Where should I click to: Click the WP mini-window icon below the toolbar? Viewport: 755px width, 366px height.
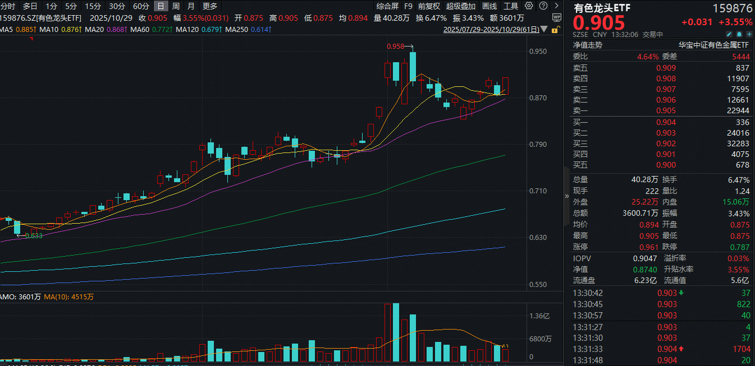tap(557, 17)
